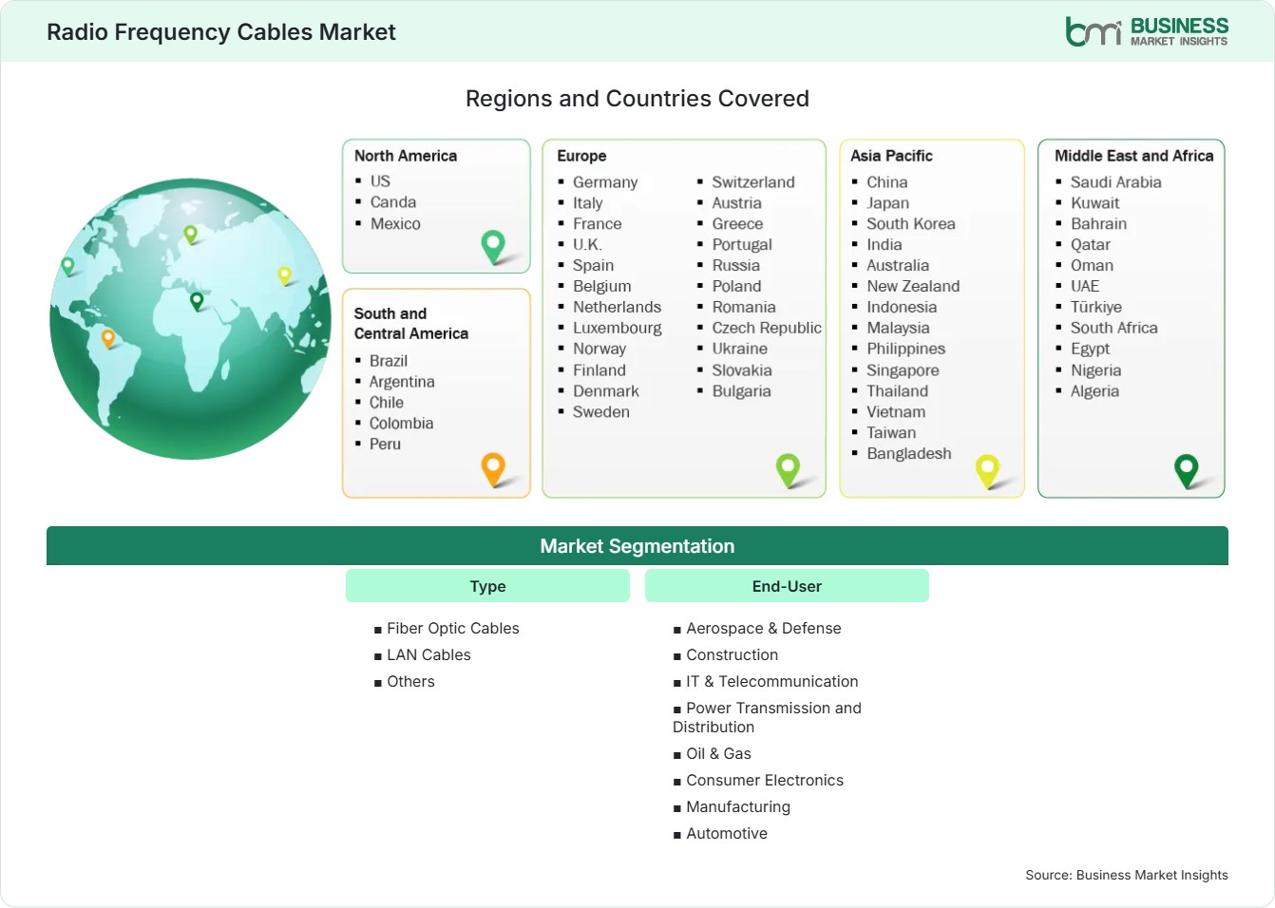Select Construction end-user

732,654
